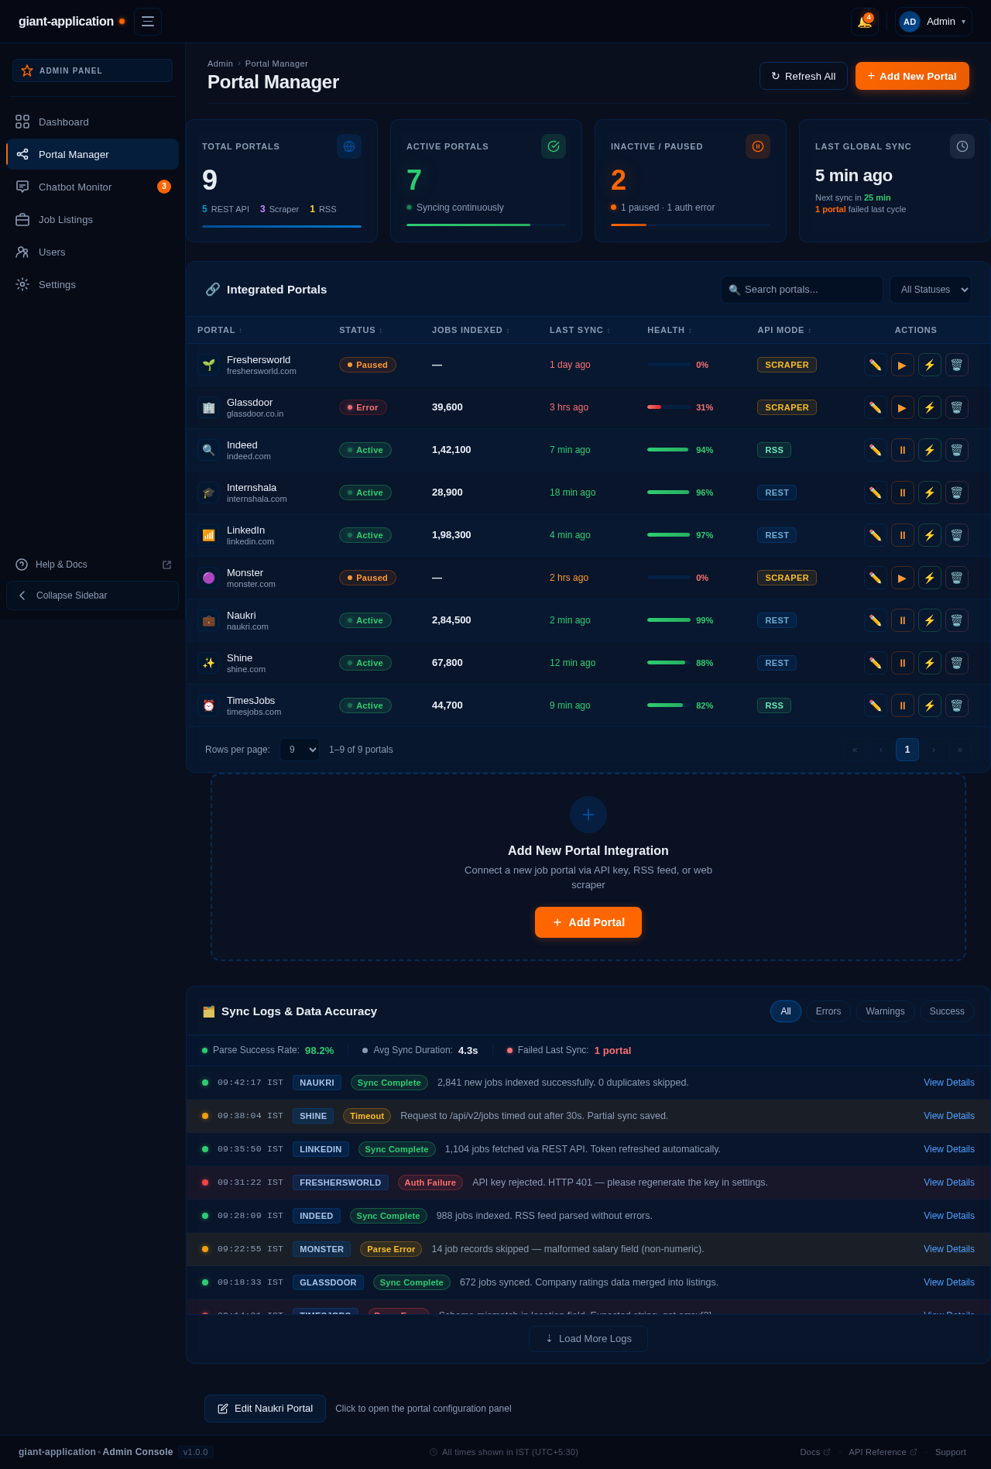Pause the Shine portal sync
The image size is (991, 1469).
pos(903,663)
